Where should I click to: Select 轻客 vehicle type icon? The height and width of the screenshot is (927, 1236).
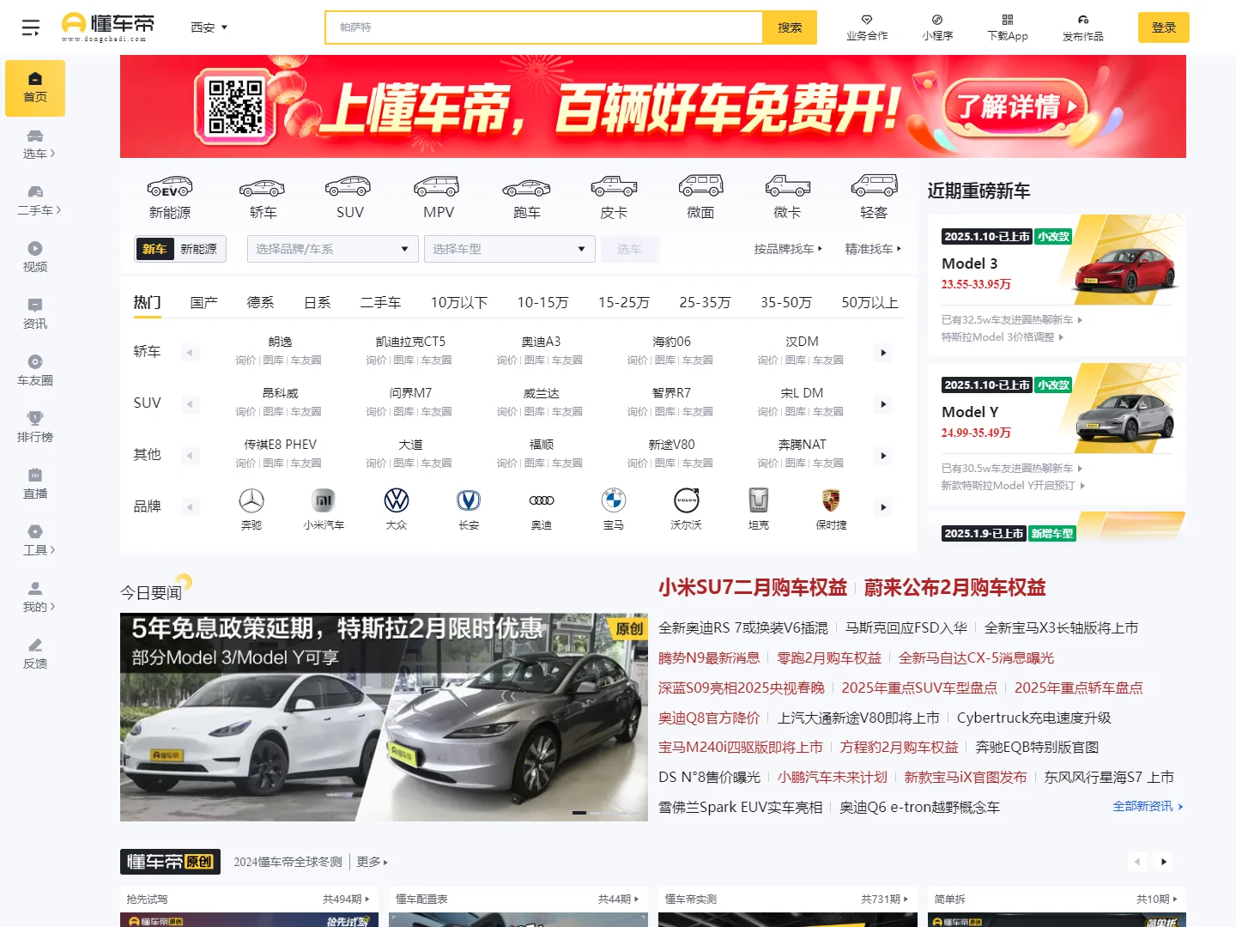click(x=874, y=197)
